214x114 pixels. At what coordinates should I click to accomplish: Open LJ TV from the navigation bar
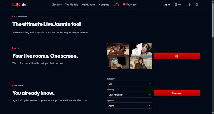click(116, 5)
